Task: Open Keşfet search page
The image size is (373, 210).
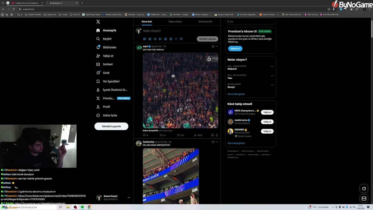Action: click(x=104, y=39)
